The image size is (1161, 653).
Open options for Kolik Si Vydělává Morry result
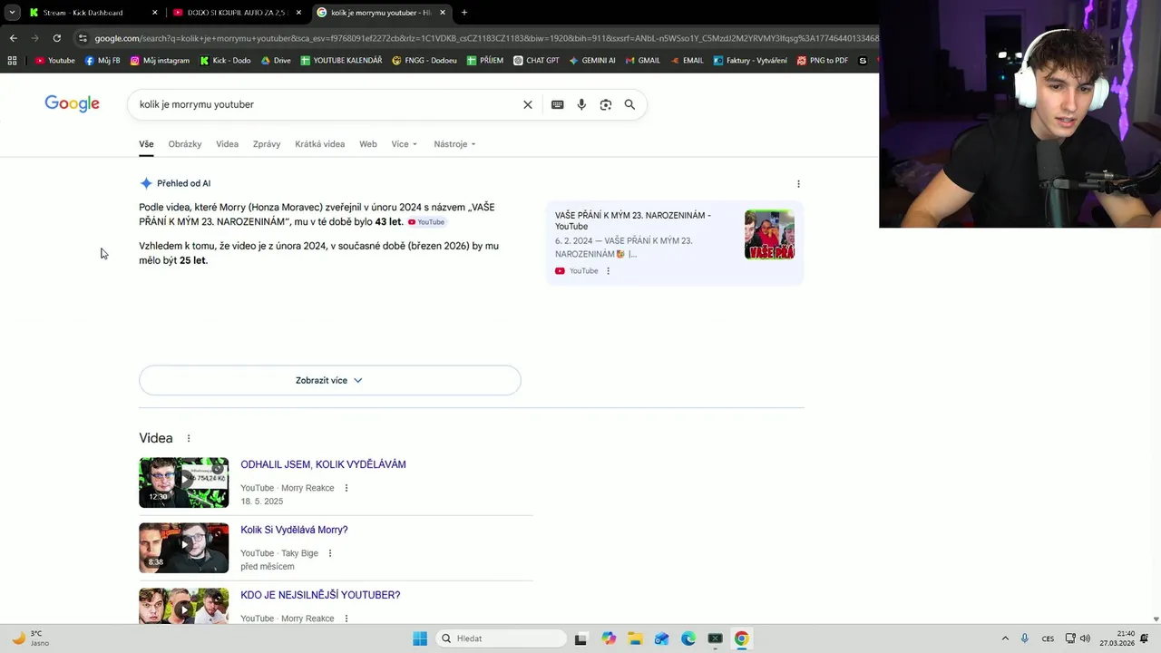(x=330, y=553)
